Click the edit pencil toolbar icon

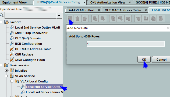(85, 19)
